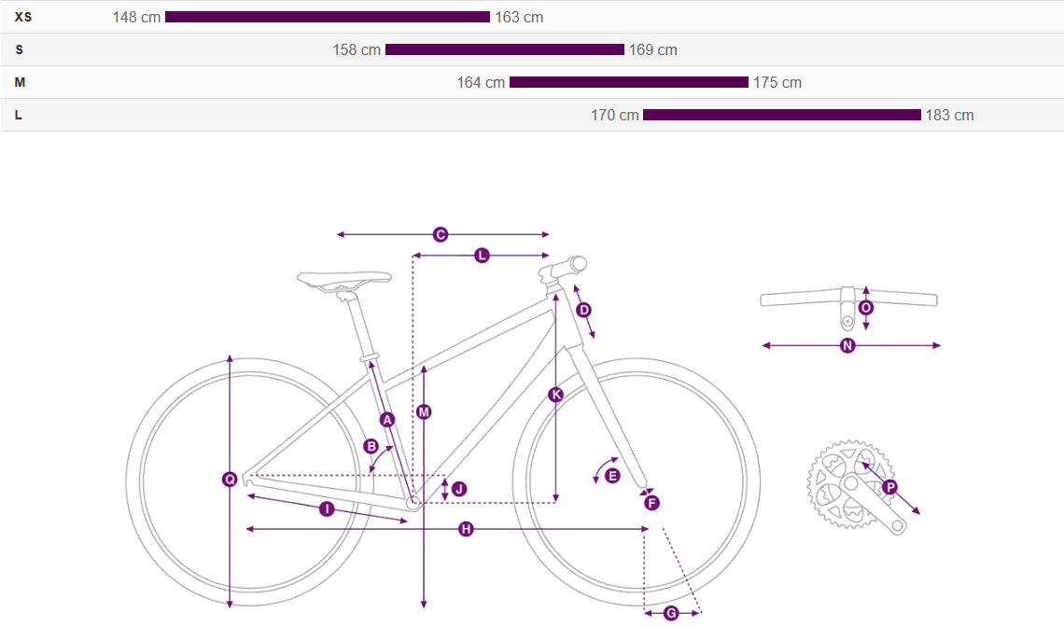Select the M standover height marker
Image resolution: width=1064 pixels, height=640 pixels.
[425, 411]
